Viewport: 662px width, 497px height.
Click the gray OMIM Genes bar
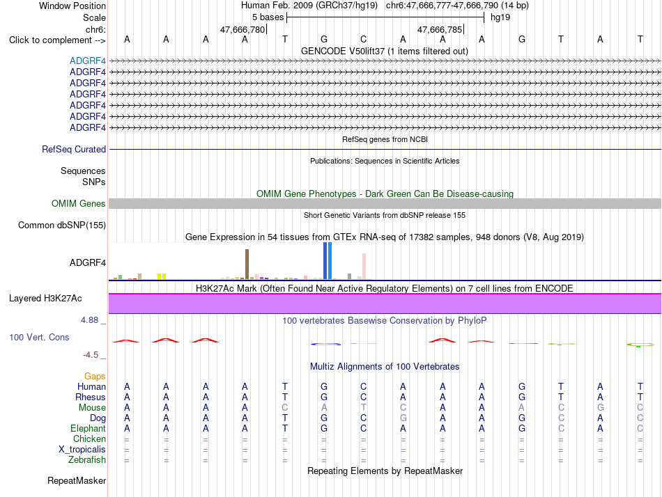[x=385, y=204]
